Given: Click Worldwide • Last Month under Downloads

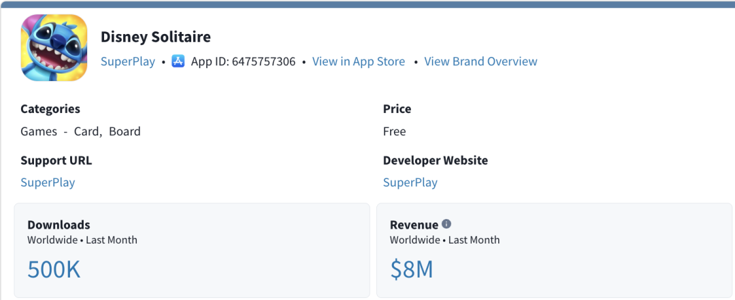Looking at the screenshot, I should (82, 240).
